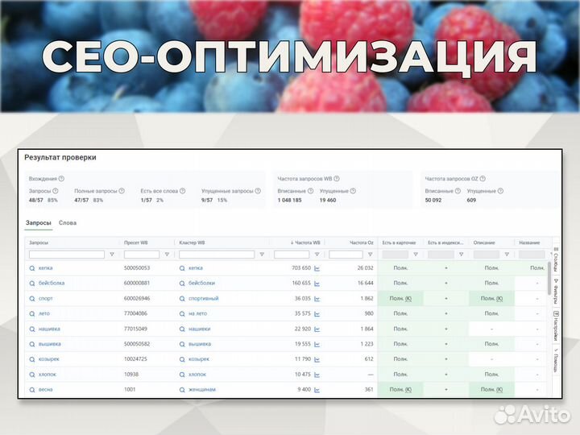Open filter menu for Кластер WB column
Viewport: 580px width, 435px height.
(x=262, y=255)
